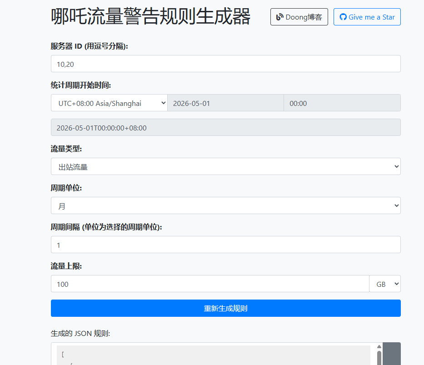Open the Doong博客 link button
Viewport: 424px width, 365px height.
tap(299, 17)
